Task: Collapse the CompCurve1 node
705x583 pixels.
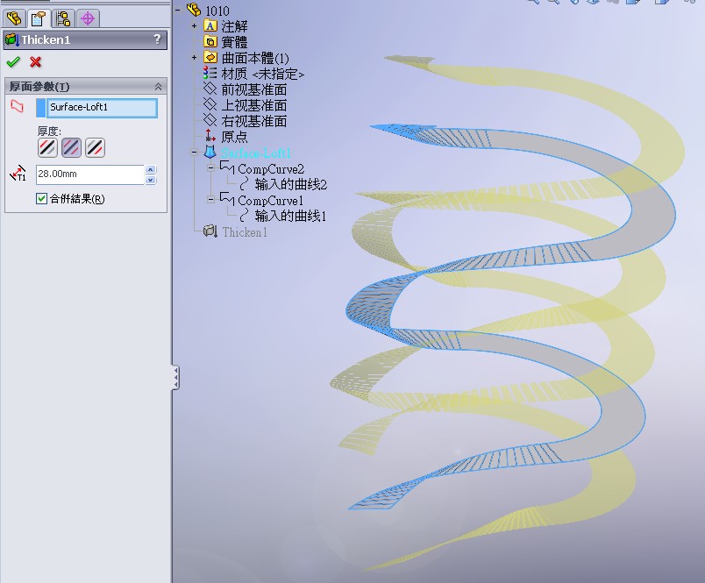Action: (210, 200)
